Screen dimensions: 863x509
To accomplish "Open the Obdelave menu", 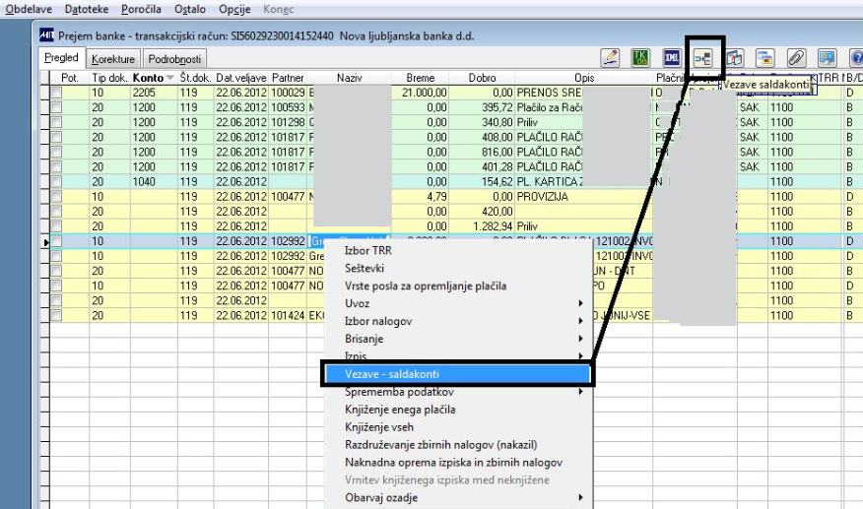I will point(29,10).
